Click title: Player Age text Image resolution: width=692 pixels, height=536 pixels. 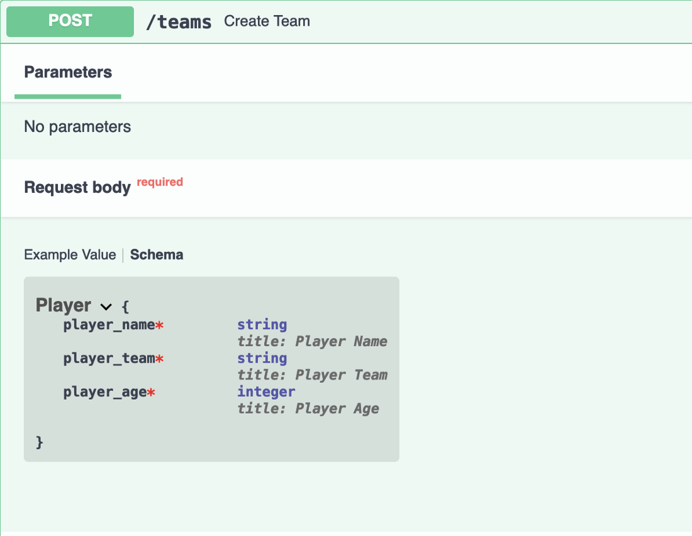[x=308, y=408]
